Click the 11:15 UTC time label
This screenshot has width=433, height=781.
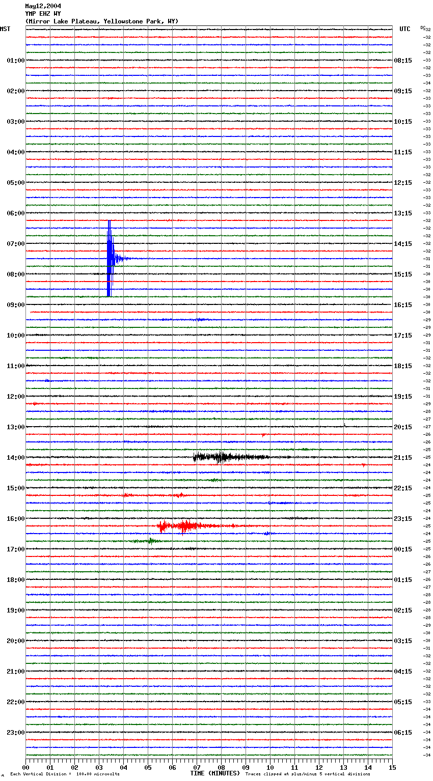point(403,152)
